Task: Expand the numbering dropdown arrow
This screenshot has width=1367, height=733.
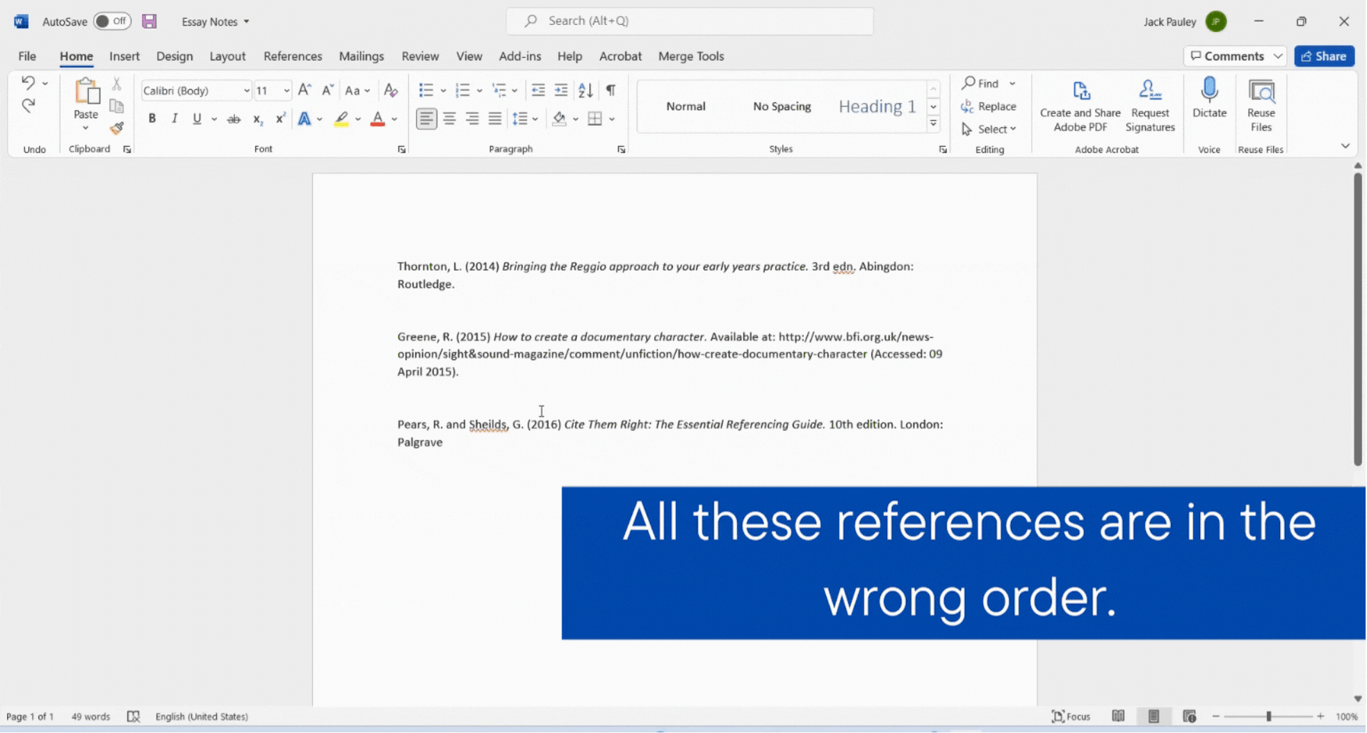Action: pyautogui.click(x=479, y=90)
